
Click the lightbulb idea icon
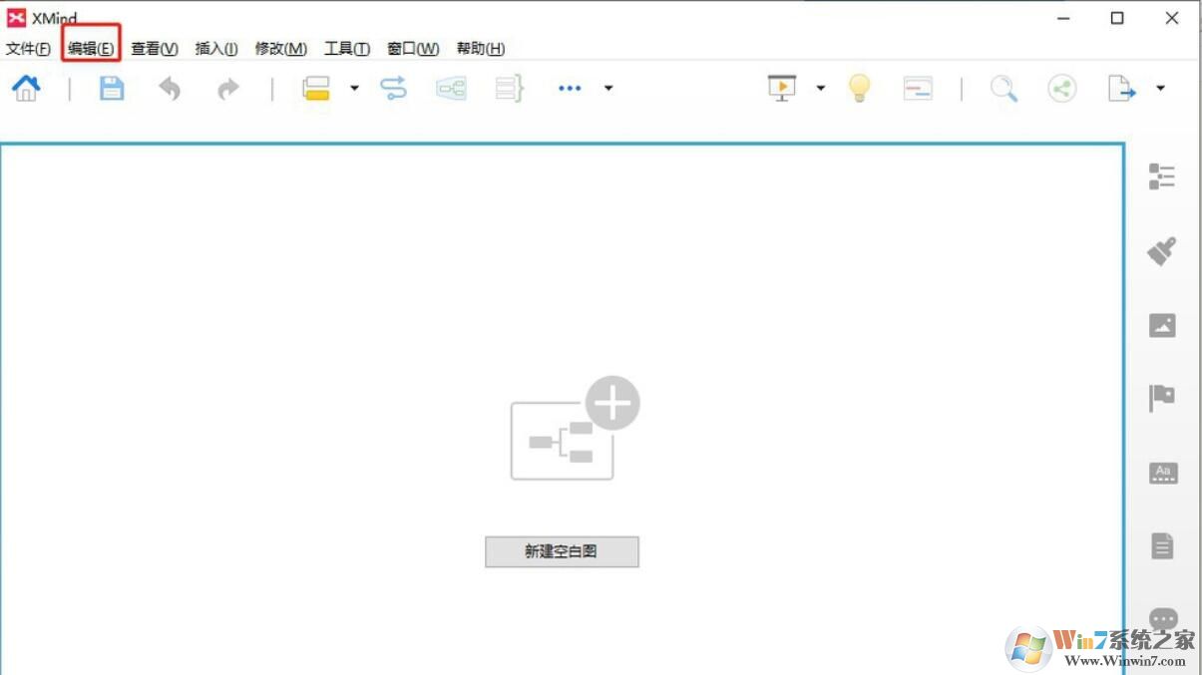[858, 88]
